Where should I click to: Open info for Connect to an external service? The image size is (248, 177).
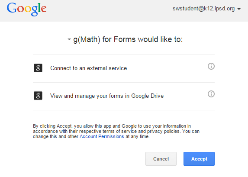tap(211, 66)
